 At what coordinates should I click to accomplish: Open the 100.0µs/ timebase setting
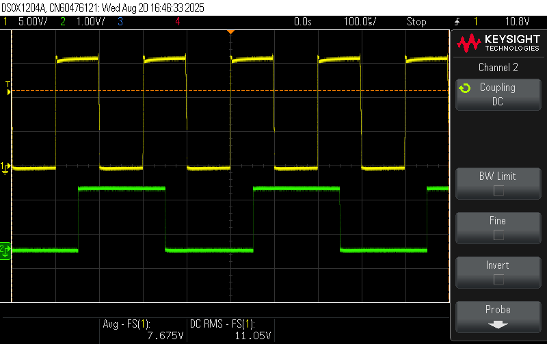360,22
